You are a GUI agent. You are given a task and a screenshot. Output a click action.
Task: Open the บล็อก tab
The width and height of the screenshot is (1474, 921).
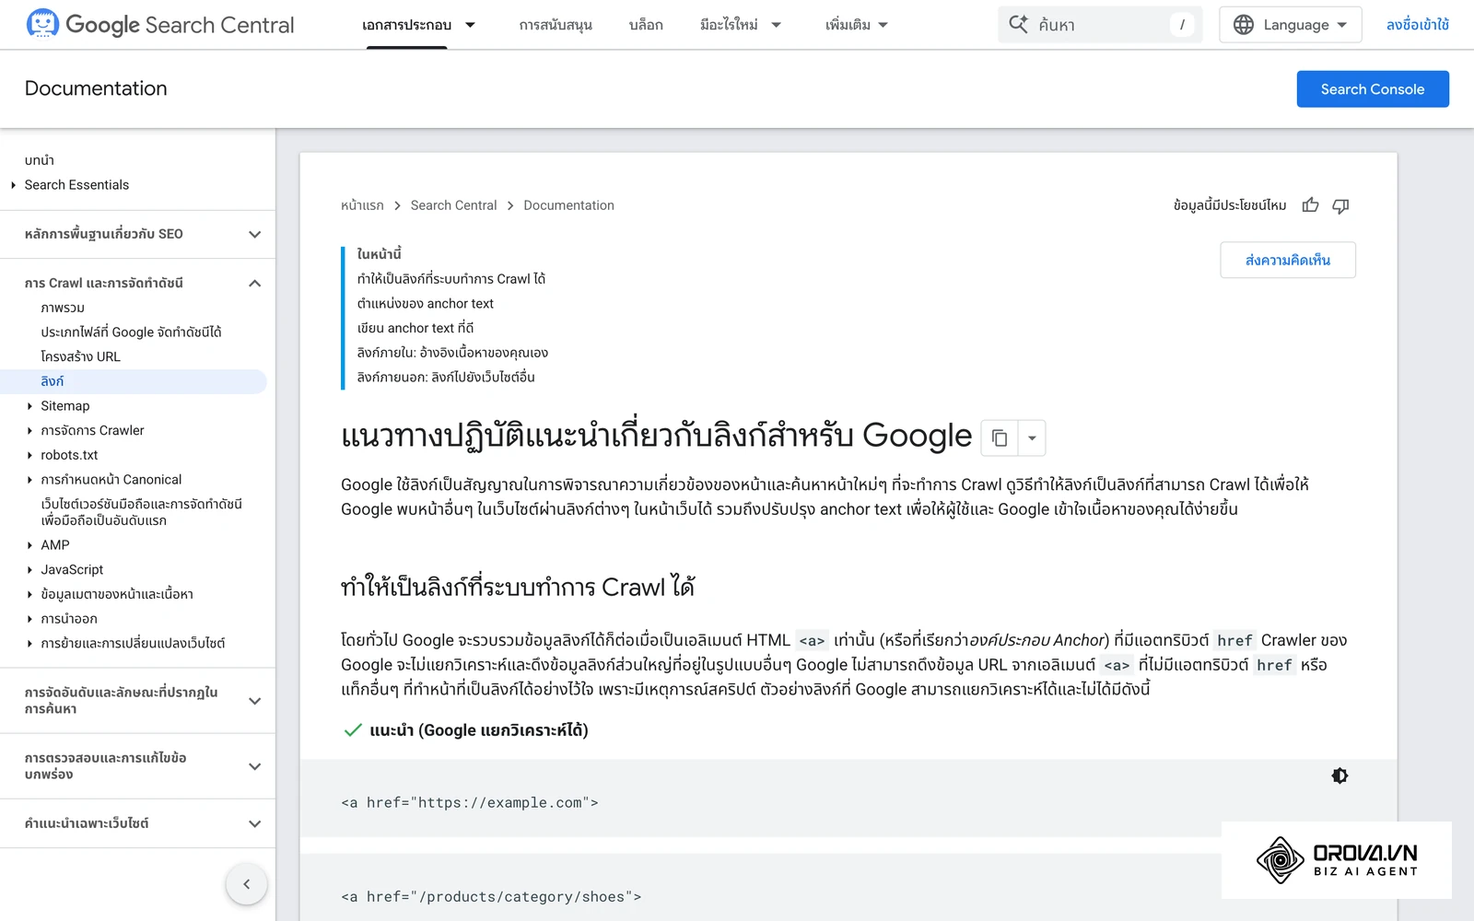[x=646, y=25]
